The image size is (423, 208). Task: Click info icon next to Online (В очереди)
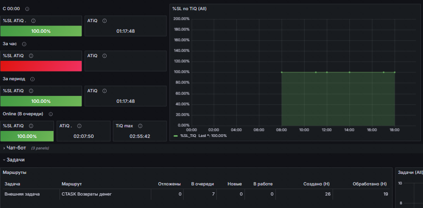(x=50, y=114)
